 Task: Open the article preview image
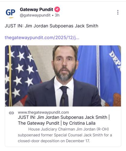click(x=63, y=76)
